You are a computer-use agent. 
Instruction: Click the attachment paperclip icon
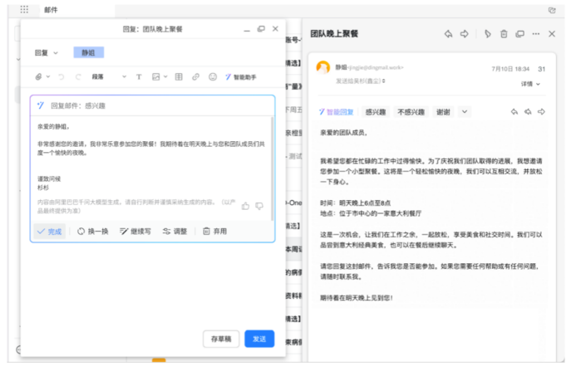click(x=38, y=76)
